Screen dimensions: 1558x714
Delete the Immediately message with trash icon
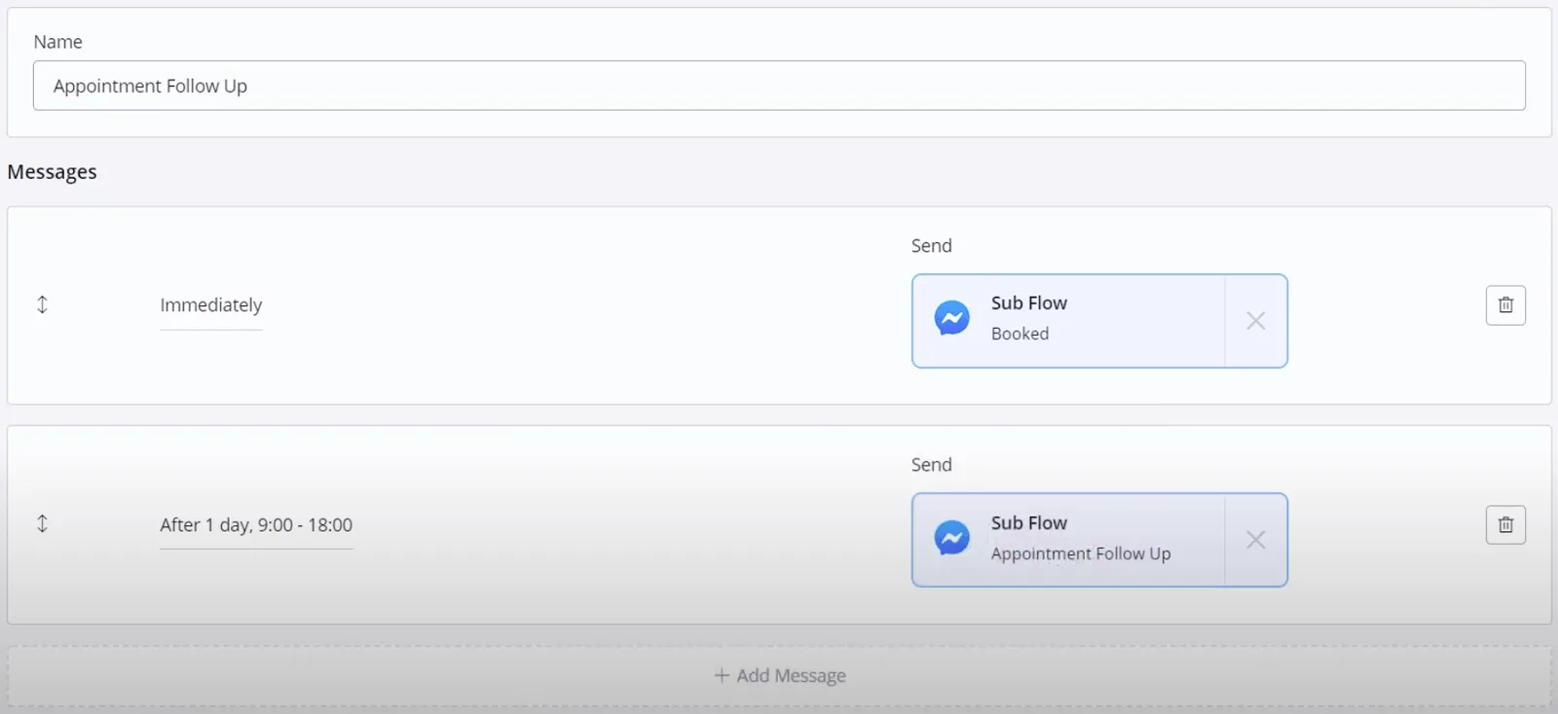1505,305
